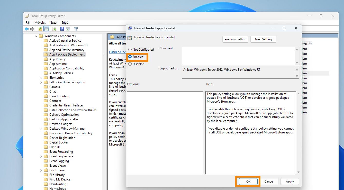This screenshot has height=190, width=344.
Task: Click the folder icon beside Connect
Action: (x=46, y=101)
